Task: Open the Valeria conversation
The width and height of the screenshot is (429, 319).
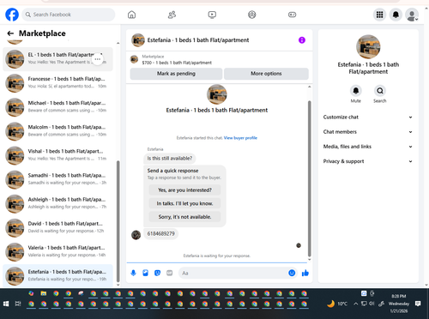Action: [x=57, y=252]
